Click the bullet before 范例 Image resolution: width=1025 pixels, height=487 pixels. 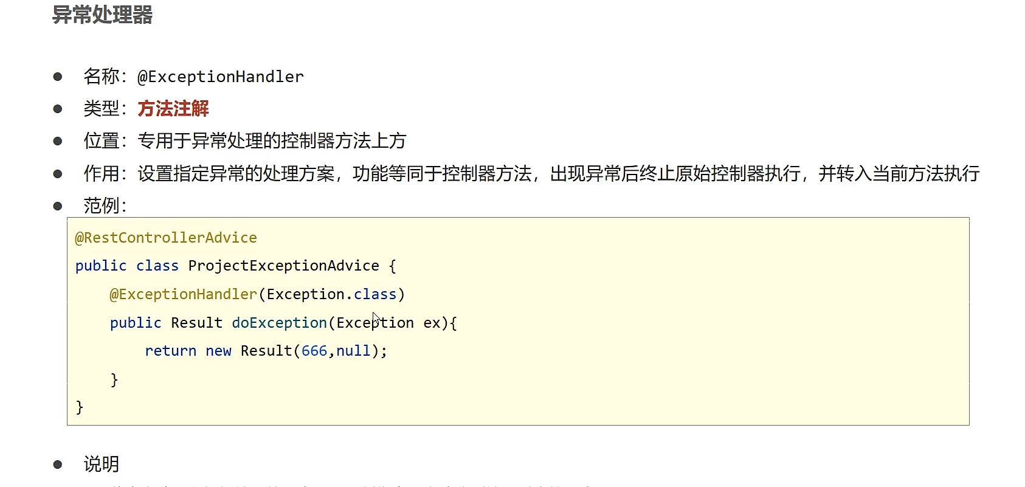(58, 206)
